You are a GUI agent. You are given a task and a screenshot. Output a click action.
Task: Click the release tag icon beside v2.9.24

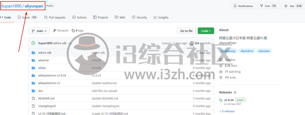(x=221, y=100)
